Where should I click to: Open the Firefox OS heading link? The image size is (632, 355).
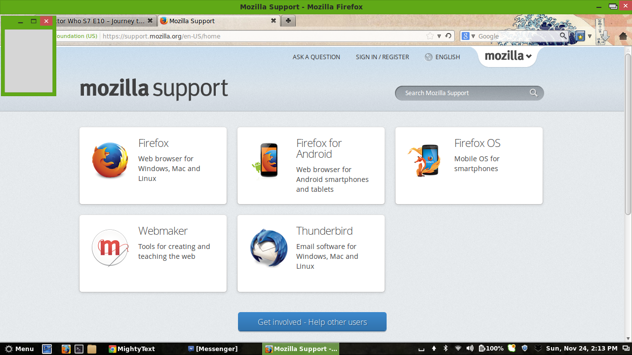[477, 143]
